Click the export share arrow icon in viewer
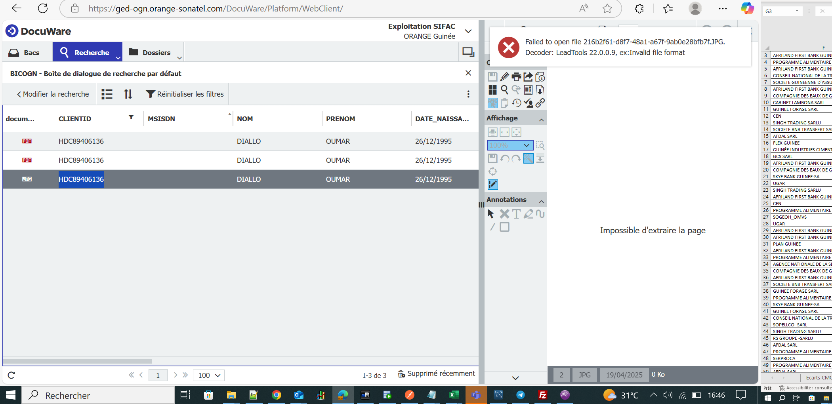The width and height of the screenshot is (832, 404). (528, 77)
